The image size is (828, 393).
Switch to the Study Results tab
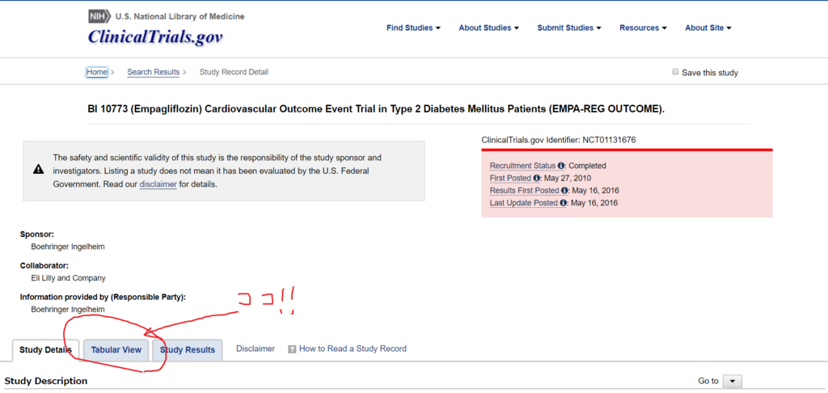(x=188, y=350)
